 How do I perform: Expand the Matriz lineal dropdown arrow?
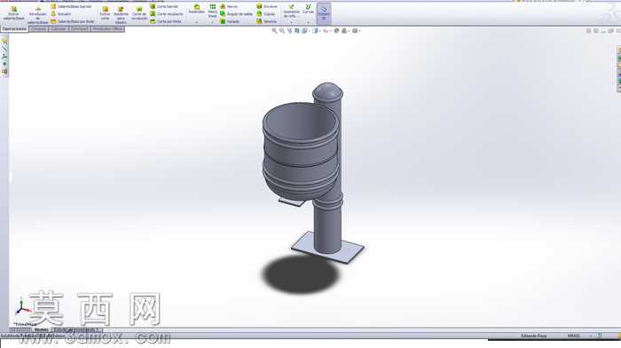pyautogui.click(x=213, y=22)
